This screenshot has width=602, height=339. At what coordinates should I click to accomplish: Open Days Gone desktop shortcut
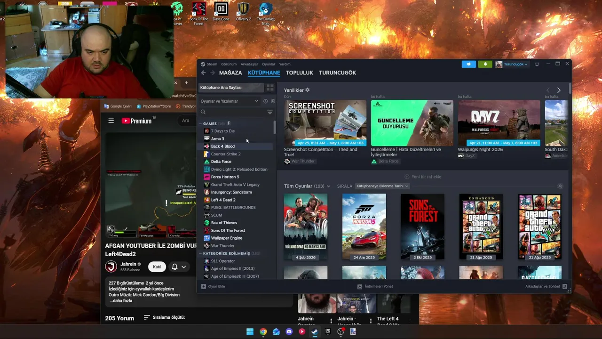[221, 12]
